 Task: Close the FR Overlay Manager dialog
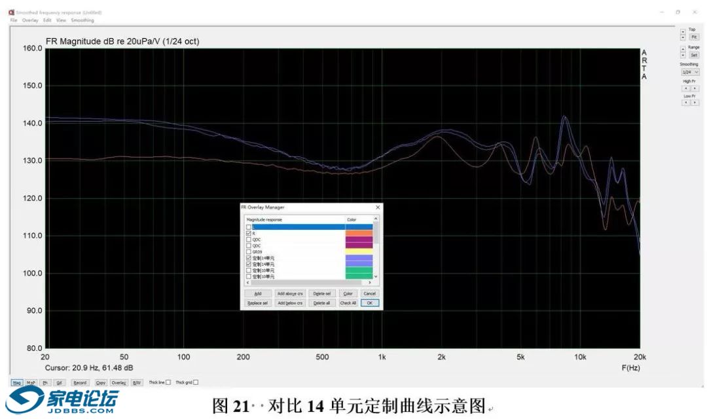[377, 207]
